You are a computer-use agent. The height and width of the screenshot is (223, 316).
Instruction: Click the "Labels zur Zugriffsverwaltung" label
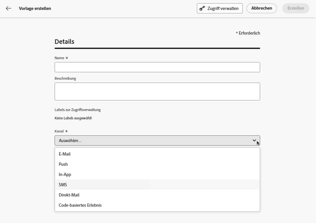point(78,110)
